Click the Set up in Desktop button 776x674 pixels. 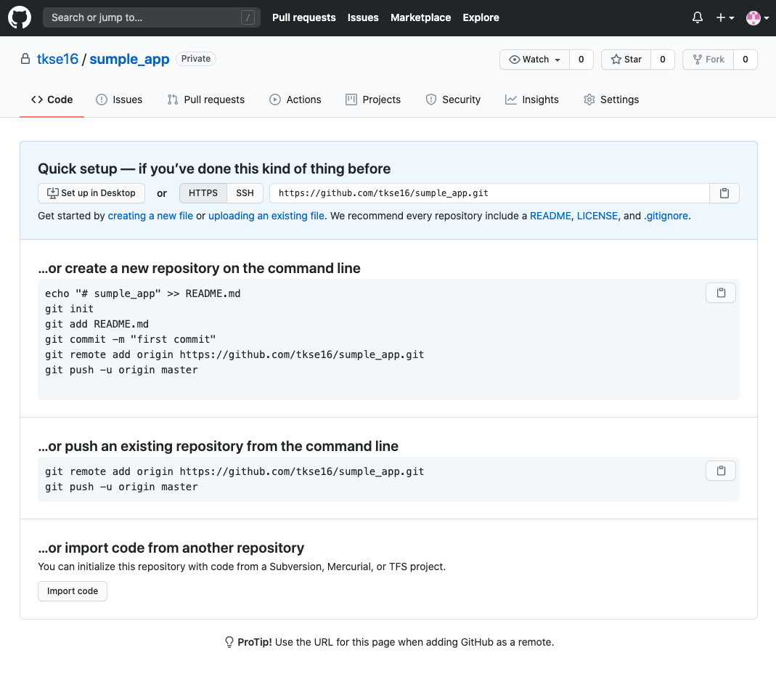click(91, 193)
